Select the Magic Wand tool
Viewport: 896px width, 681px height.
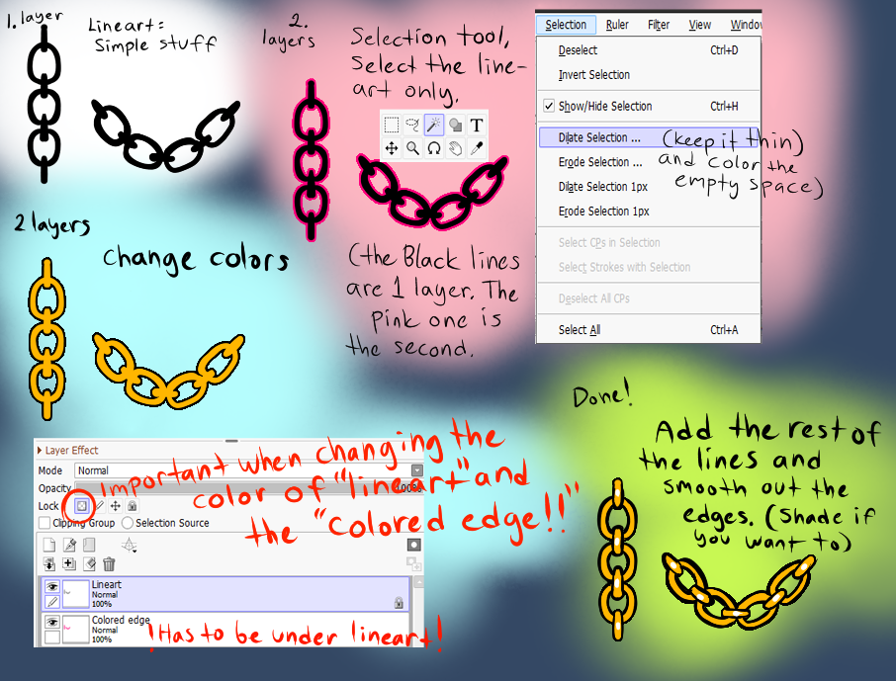434,125
